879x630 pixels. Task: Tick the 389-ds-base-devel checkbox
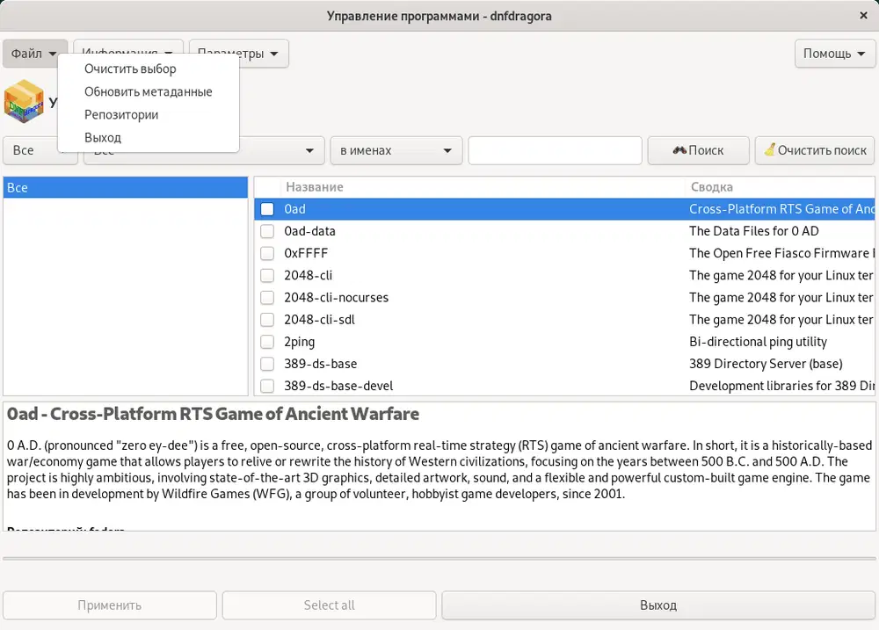click(x=267, y=386)
